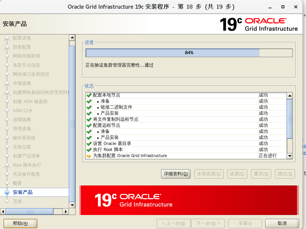Viewport: 306px width, 229px height.
Task: Maximize the installer window
Action: click(283, 7)
